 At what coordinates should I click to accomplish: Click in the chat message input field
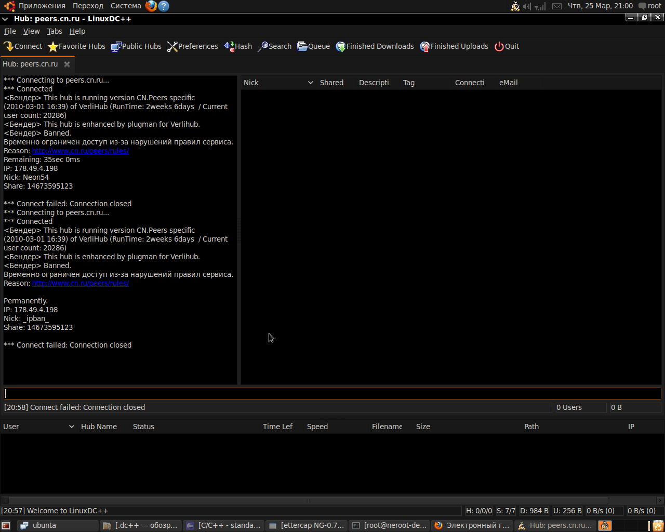pos(332,393)
